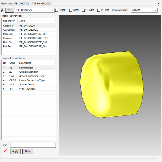Expand the /PE_DHKD320 element dropdown
Screen dimensions: 162x162
(x=52, y=10)
